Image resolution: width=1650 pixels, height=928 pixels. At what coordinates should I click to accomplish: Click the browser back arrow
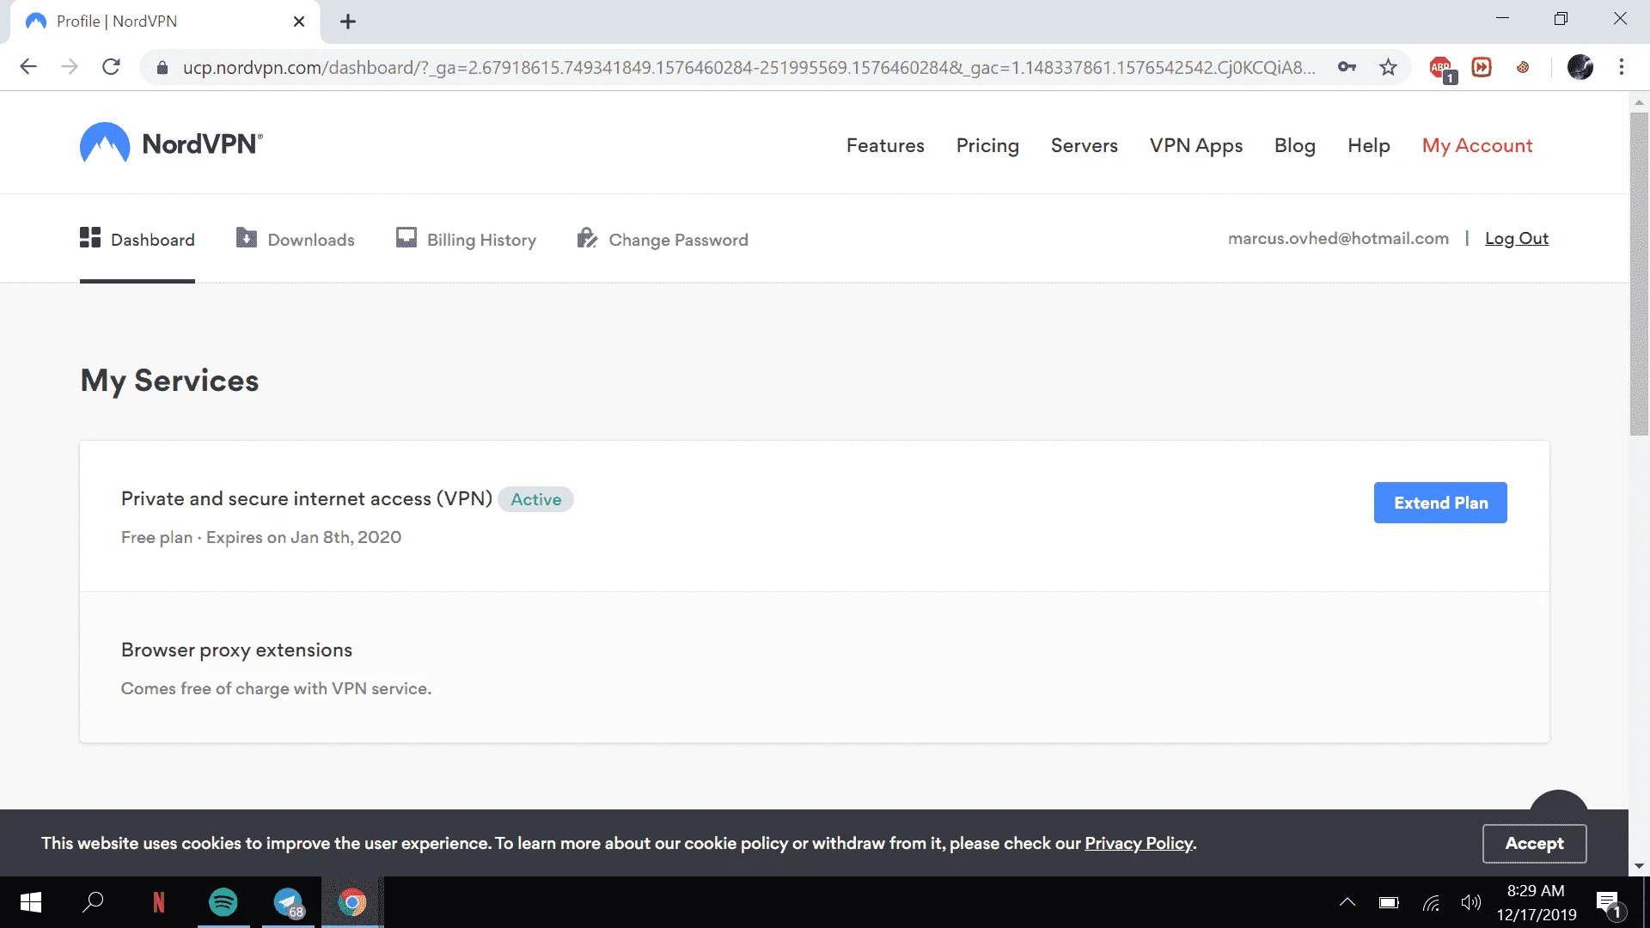point(28,67)
